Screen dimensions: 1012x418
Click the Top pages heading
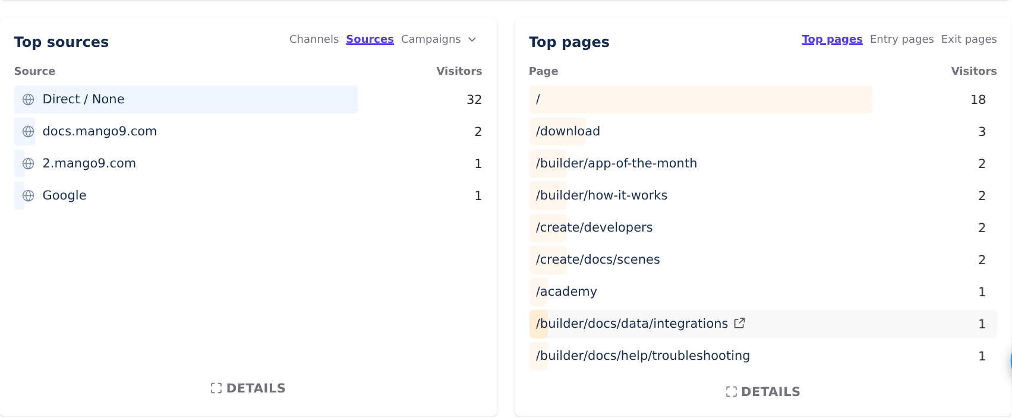pyautogui.click(x=569, y=42)
